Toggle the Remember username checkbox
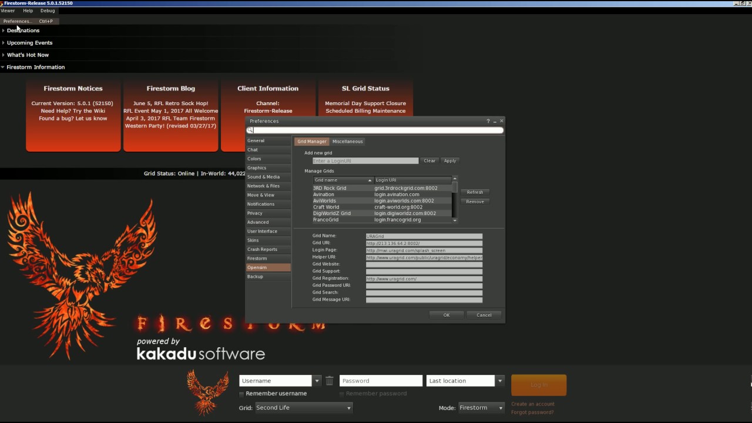 coord(241,394)
